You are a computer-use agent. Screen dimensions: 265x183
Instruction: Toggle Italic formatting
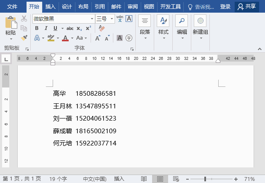click(x=46, y=28)
